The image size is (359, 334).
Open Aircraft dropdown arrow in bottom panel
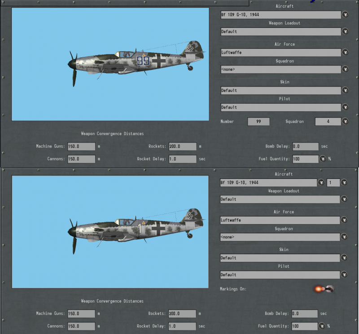click(321, 182)
